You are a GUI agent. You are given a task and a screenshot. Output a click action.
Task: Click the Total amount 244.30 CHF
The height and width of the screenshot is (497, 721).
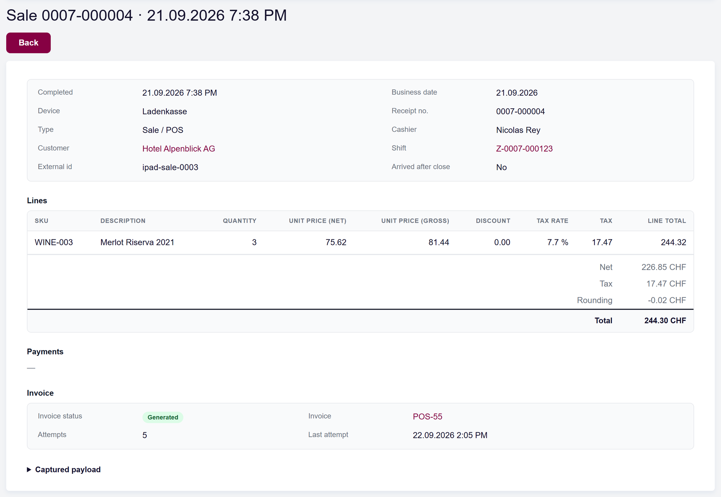coord(665,320)
